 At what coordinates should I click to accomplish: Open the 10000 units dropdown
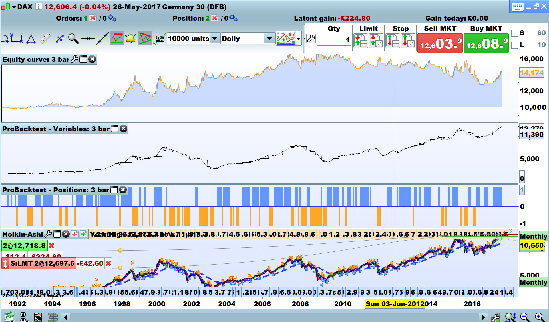click(x=215, y=38)
